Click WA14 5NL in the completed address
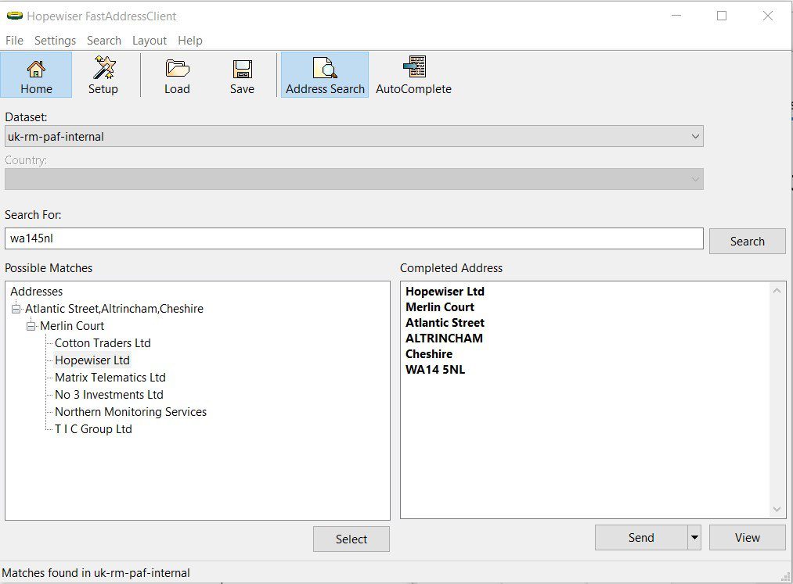The image size is (793, 584). pyautogui.click(x=435, y=369)
